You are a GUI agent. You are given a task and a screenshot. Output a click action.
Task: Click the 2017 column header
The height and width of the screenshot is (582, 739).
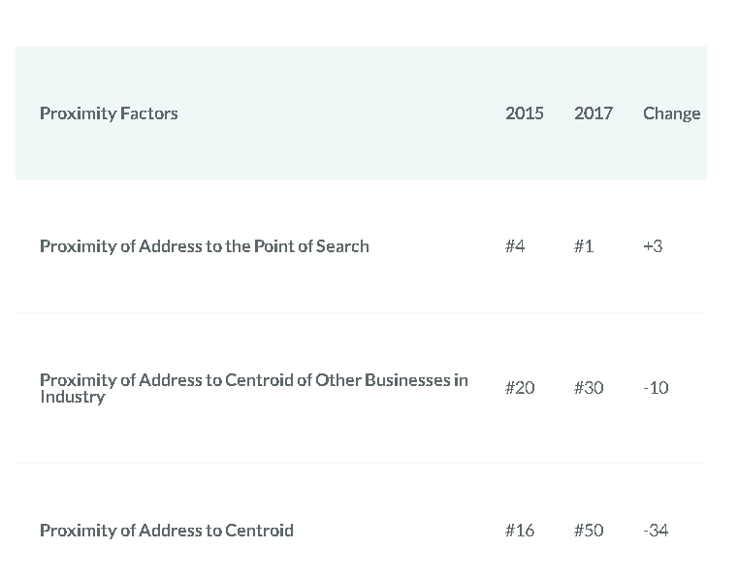tap(593, 113)
